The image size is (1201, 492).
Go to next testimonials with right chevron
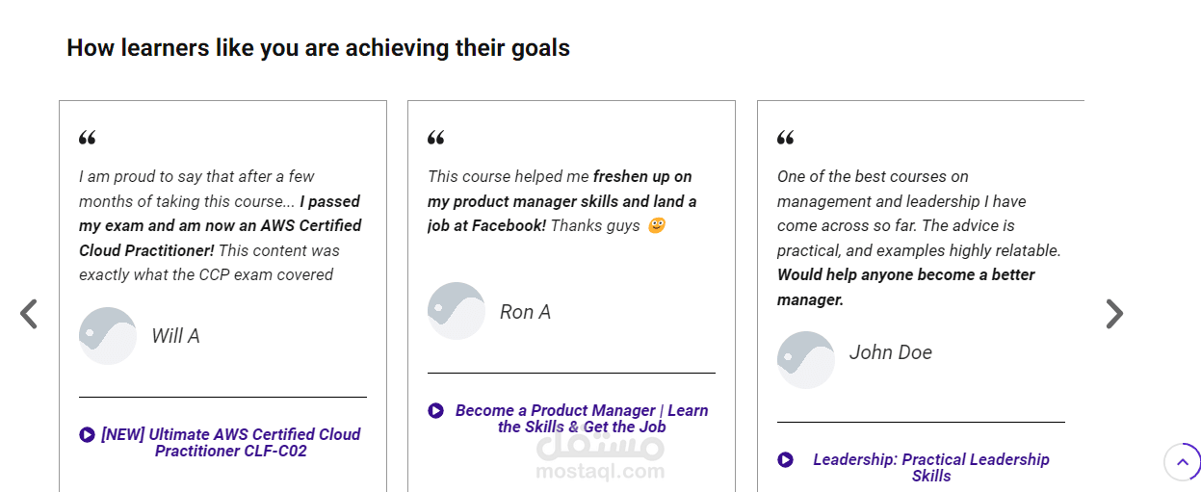tap(1114, 314)
